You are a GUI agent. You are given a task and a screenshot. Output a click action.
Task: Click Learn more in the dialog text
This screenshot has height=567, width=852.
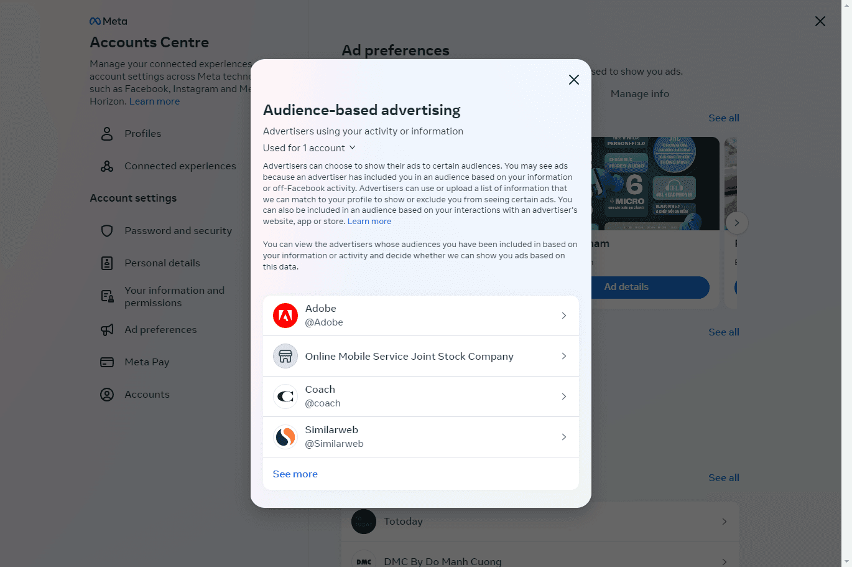pyautogui.click(x=369, y=222)
